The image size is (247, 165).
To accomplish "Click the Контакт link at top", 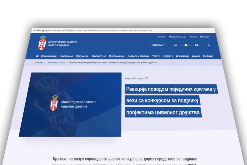I will click(x=162, y=37).
